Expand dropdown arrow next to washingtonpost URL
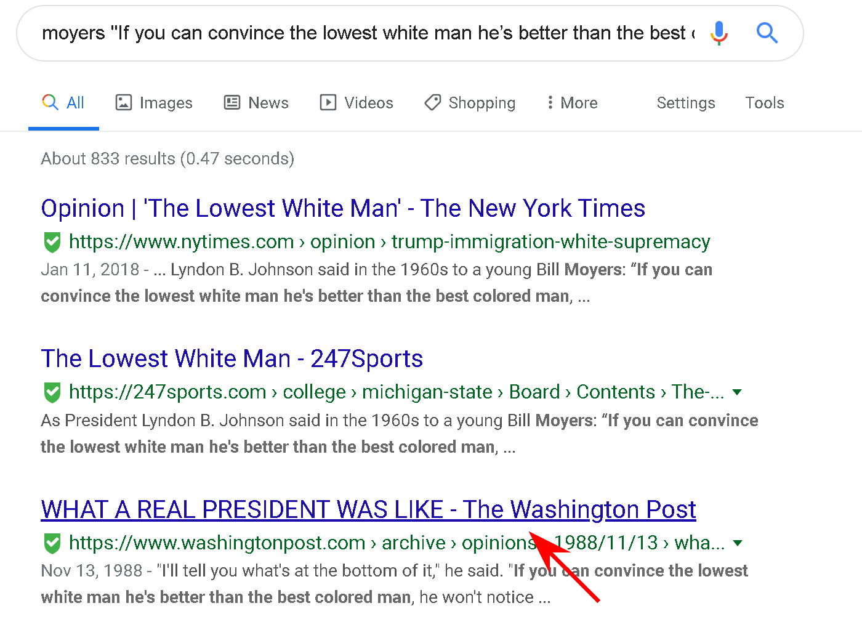The width and height of the screenshot is (862, 635). pyautogui.click(x=738, y=543)
